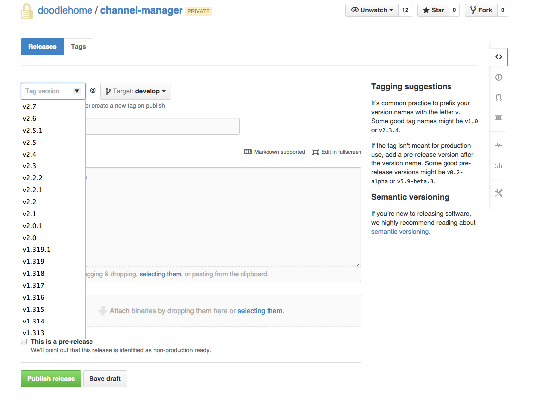
Task: Open the channel-manager repository link
Action: [x=141, y=10]
